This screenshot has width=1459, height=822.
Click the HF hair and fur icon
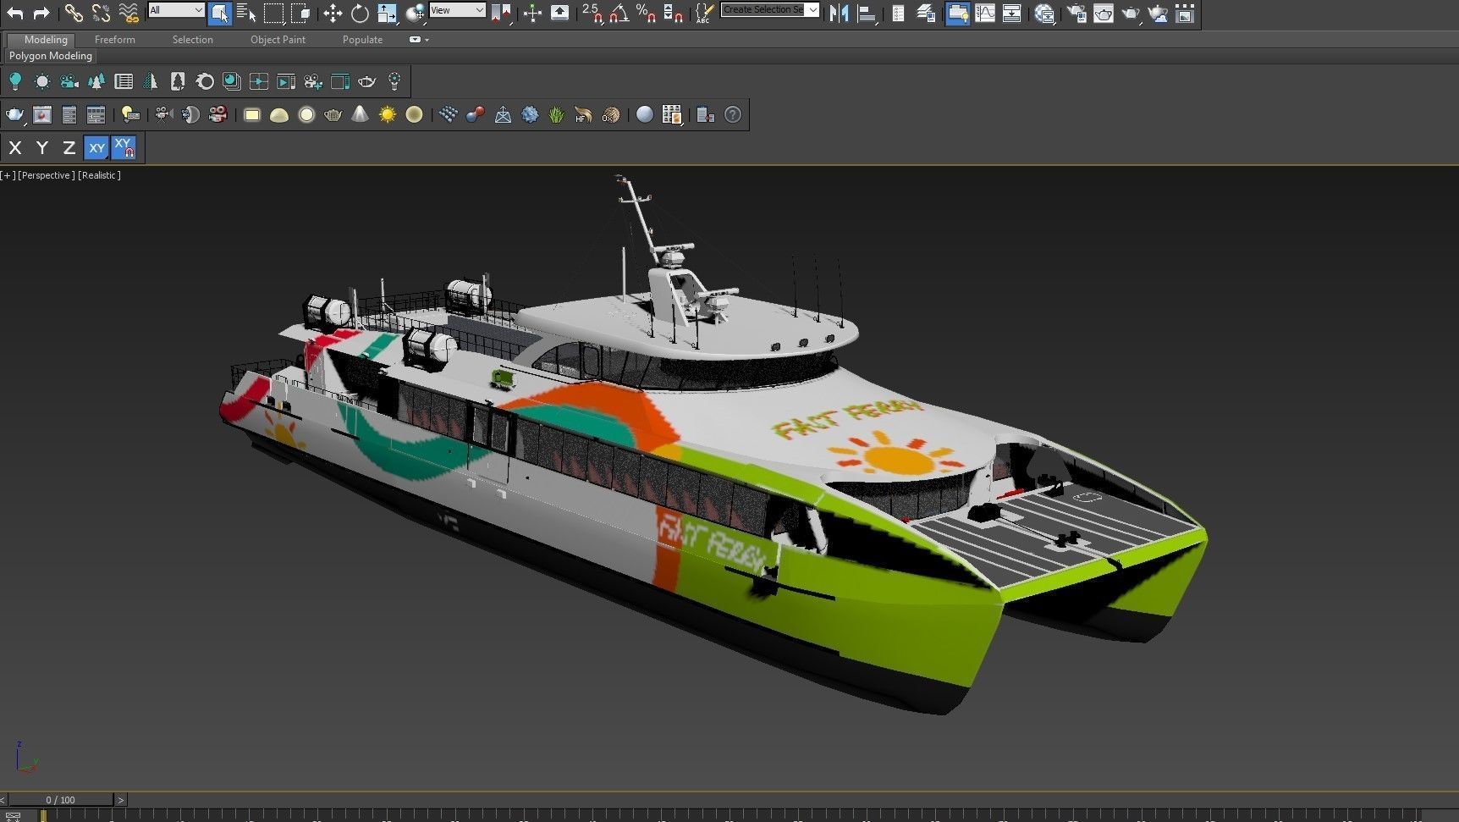tap(583, 114)
